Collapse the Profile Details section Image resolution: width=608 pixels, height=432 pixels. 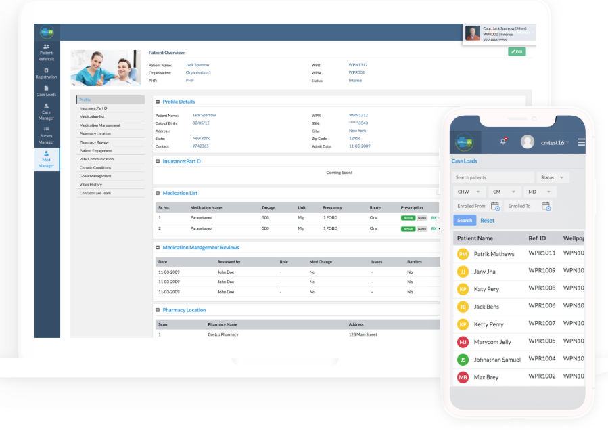pos(158,102)
